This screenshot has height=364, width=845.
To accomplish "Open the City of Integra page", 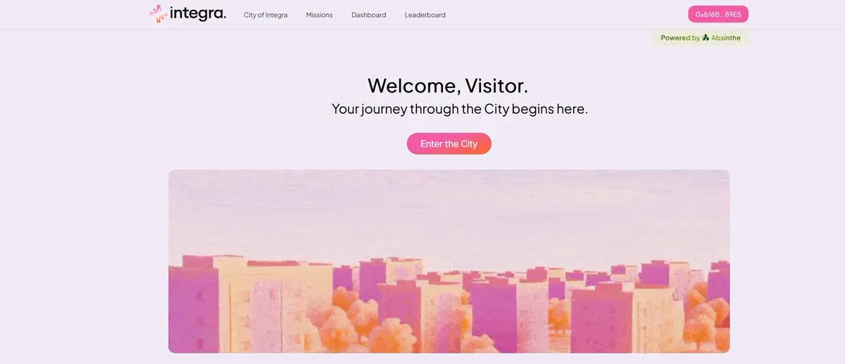I will pos(265,15).
